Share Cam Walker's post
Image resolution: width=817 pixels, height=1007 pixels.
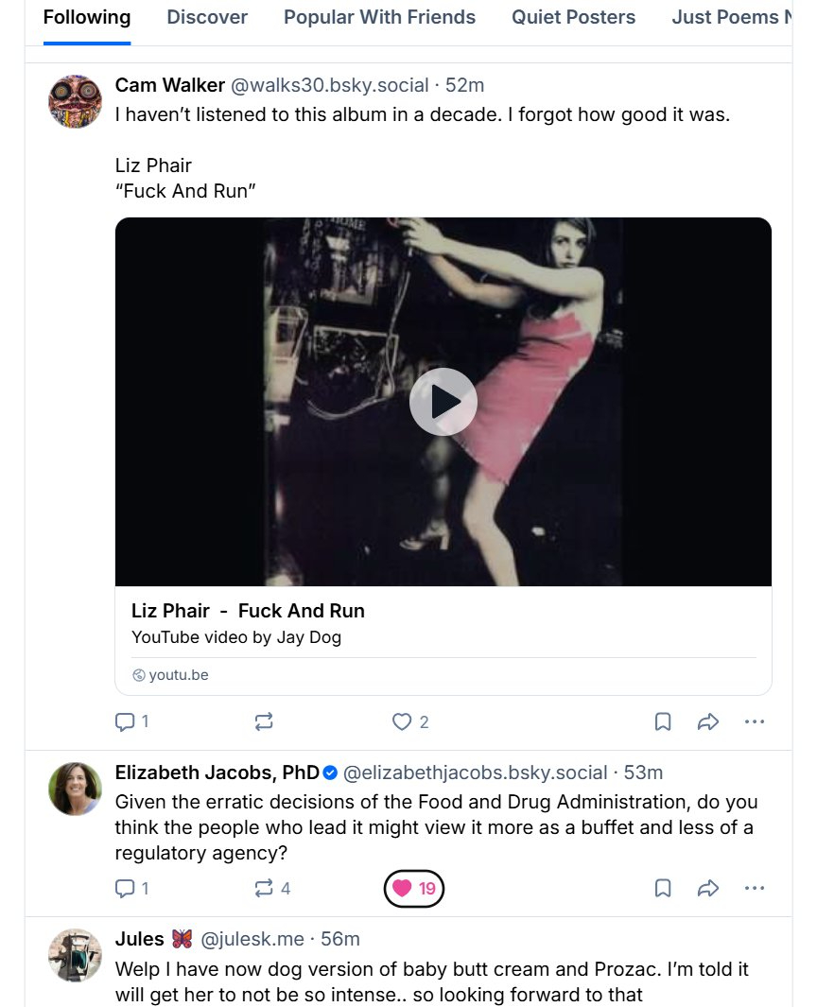click(x=707, y=722)
